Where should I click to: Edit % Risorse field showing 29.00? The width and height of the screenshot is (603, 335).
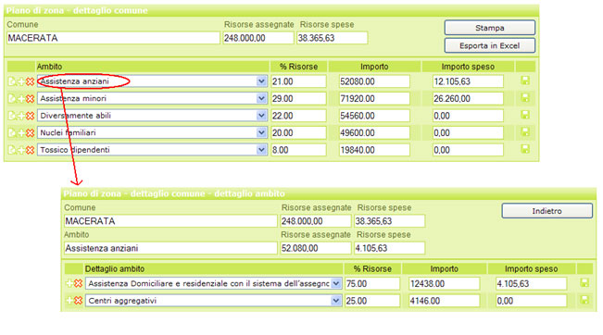pyautogui.click(x=298, y=99)
